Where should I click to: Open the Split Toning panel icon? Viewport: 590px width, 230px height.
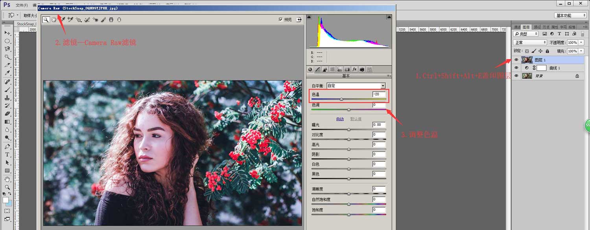[x=339, y=69]
